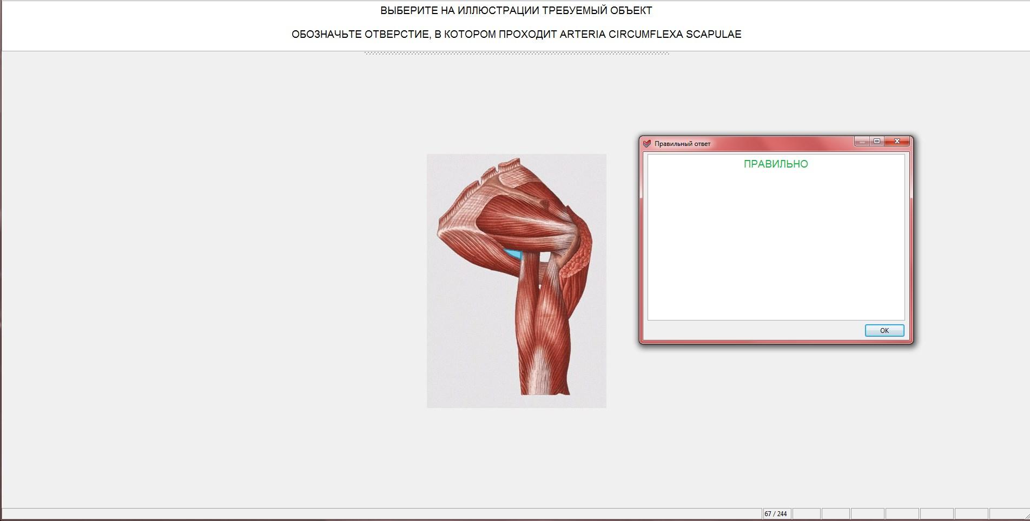Click the dotted splitter below the question

(517, 54)
